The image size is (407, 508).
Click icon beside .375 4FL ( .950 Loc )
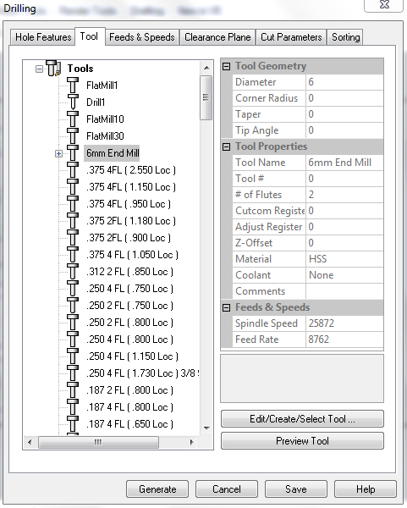73,203
